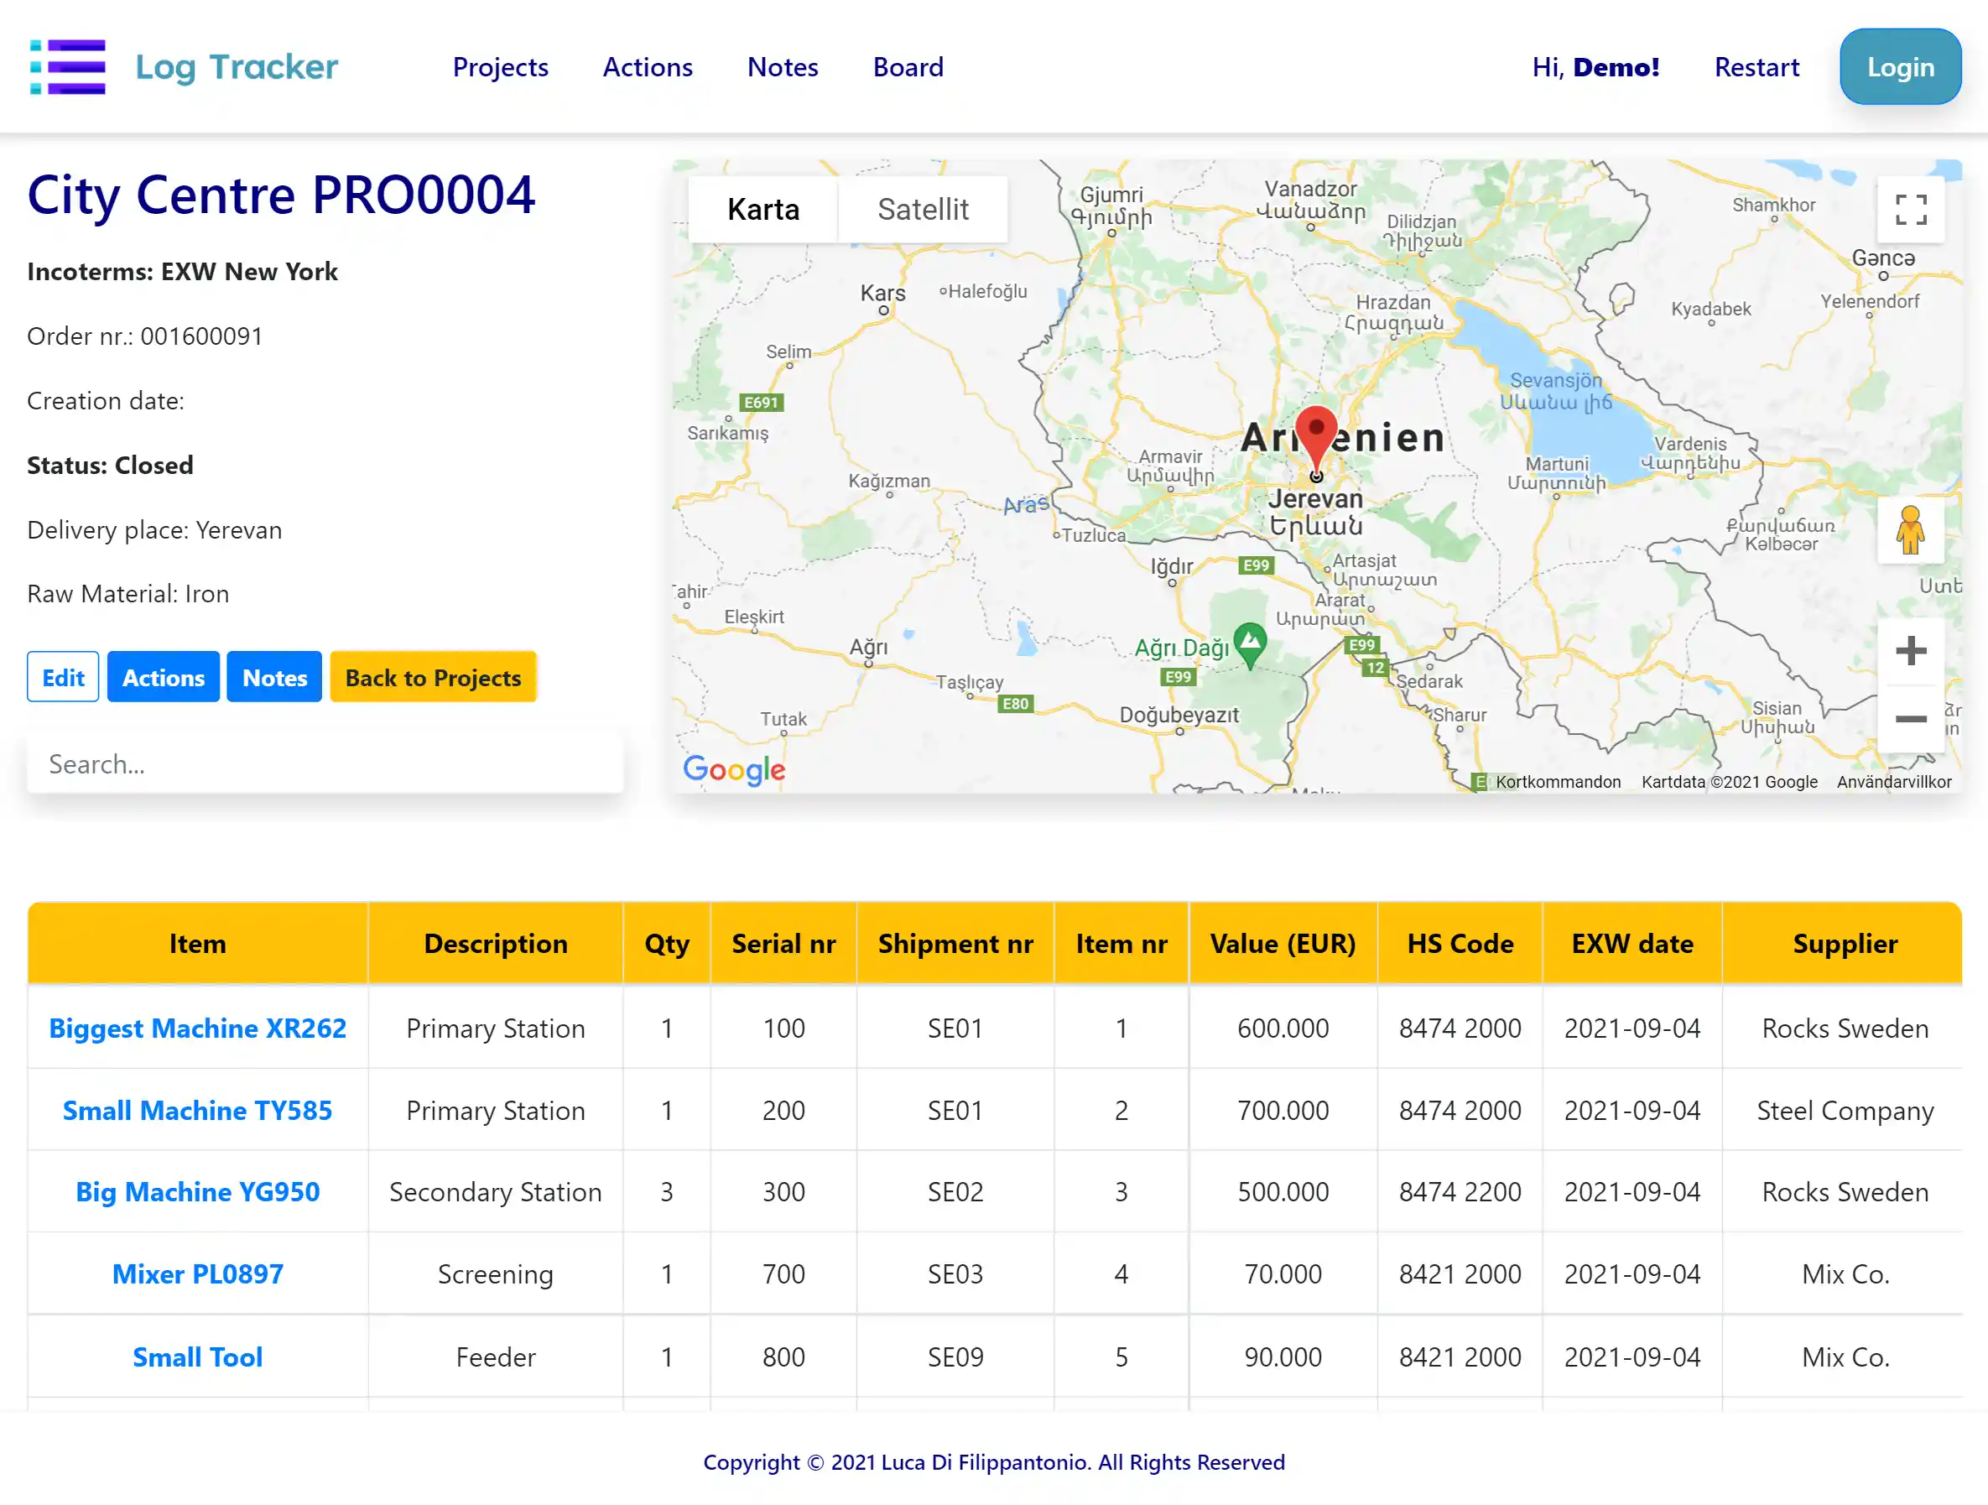Open the Projects menu item
This screenshot has width=1988, height=1505.
point(500,67)
